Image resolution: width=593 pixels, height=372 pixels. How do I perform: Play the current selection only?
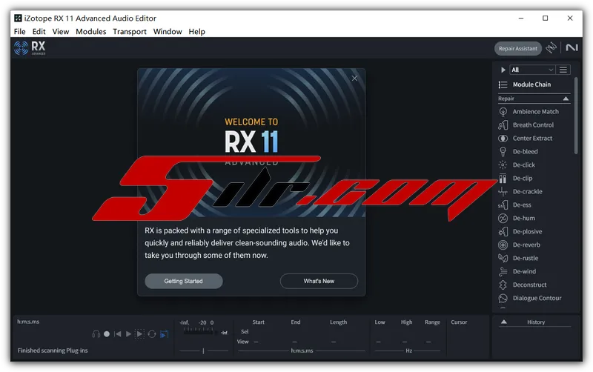click(139, 334)
